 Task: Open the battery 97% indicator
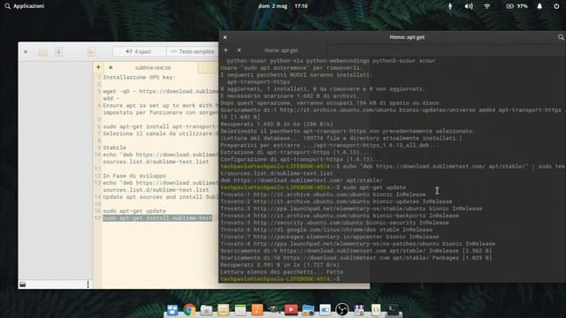point(516,6)
